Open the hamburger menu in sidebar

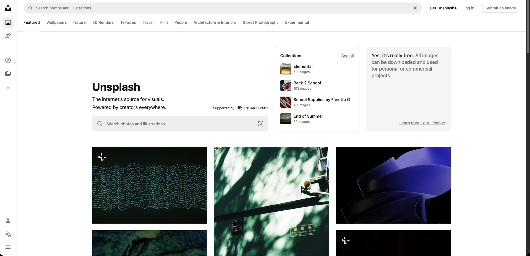[8, 247]
